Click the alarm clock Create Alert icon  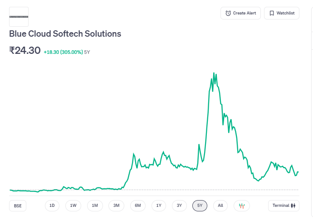click(x=228, y=13)
